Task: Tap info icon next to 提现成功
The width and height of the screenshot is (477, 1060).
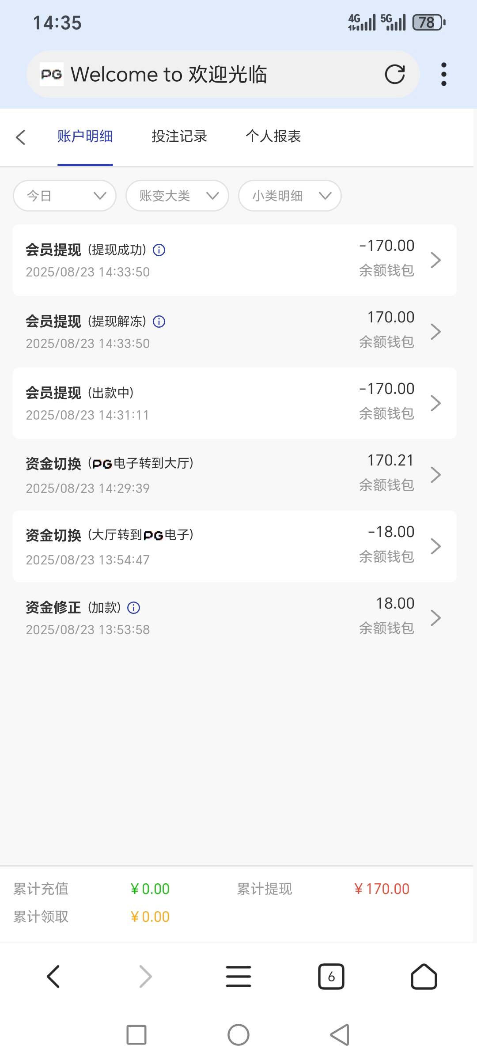Action: click(x=159, y=250)
